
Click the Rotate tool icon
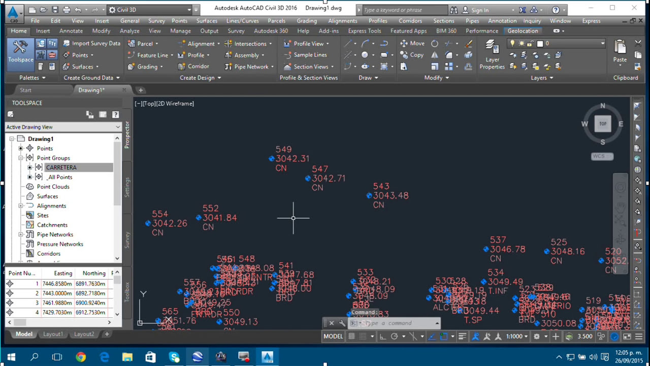435,44
